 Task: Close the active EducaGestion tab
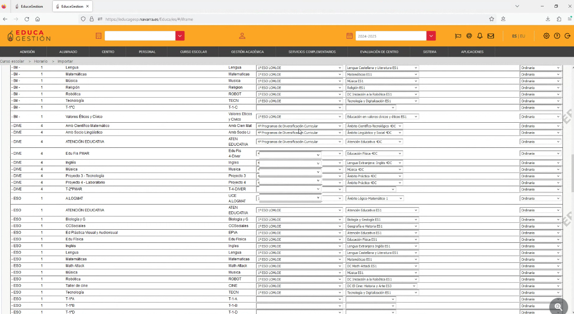[x=88, y=6]
